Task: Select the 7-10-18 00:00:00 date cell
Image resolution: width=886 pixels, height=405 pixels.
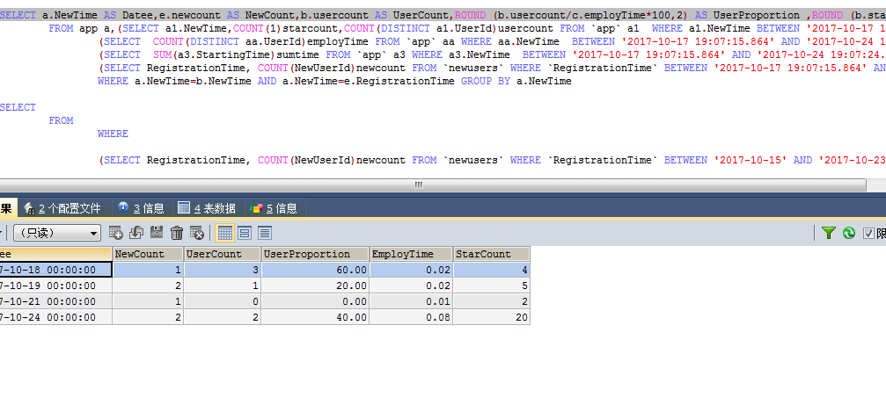Action: tap(55, 270)
